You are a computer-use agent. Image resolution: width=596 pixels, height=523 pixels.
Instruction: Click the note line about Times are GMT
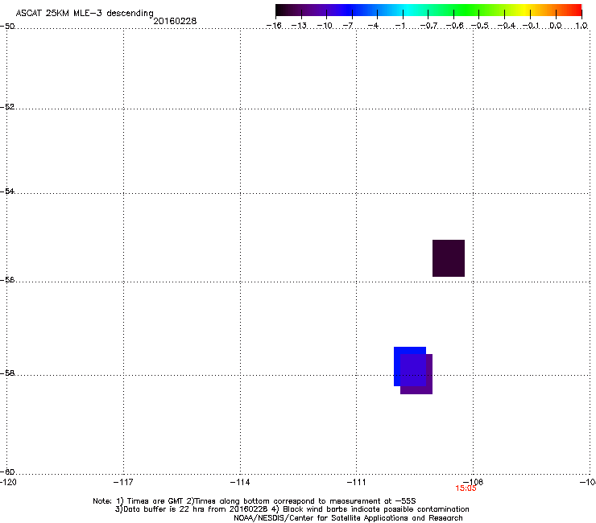coord(255,501)
